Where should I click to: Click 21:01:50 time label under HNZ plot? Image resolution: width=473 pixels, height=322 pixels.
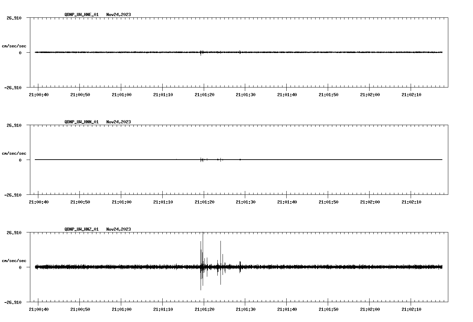pos(328,309)
